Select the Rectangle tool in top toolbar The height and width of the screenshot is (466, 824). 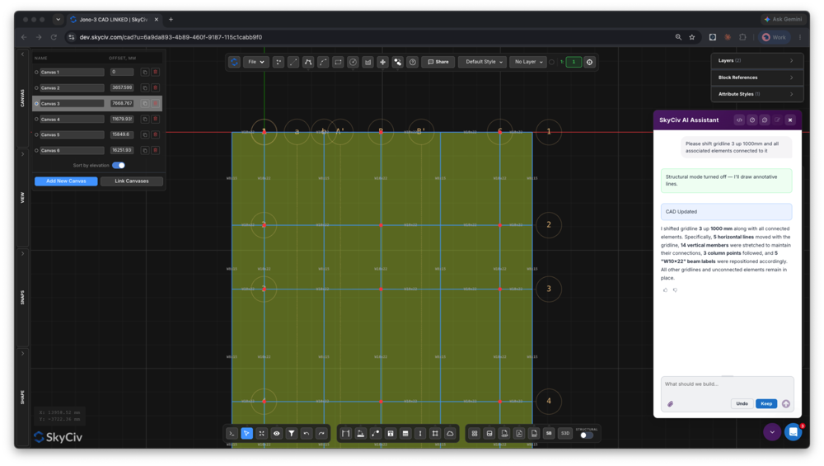(x=338, y=62)
